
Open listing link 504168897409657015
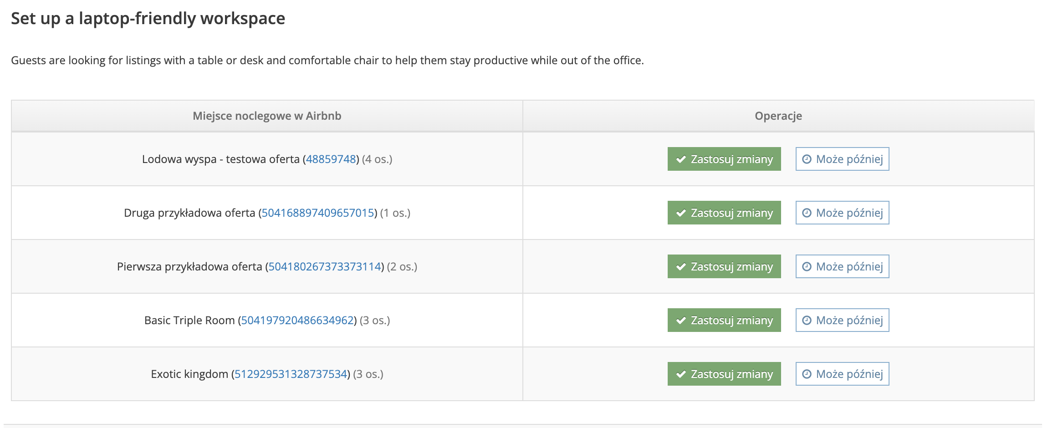317,213
